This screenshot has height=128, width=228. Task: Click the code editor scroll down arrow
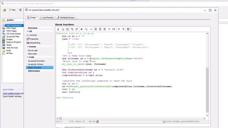coord(207,116)
